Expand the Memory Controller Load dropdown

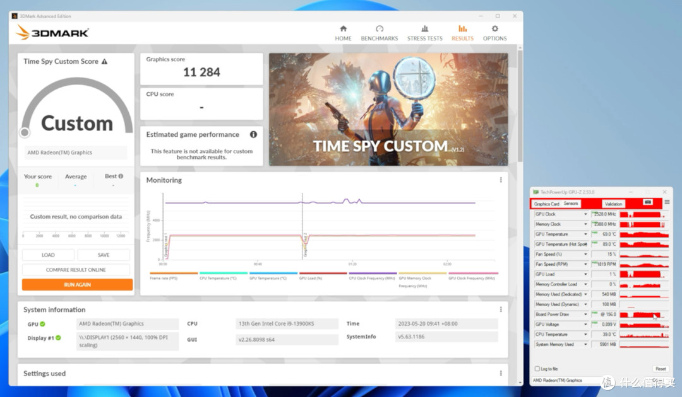click(585, 284)
